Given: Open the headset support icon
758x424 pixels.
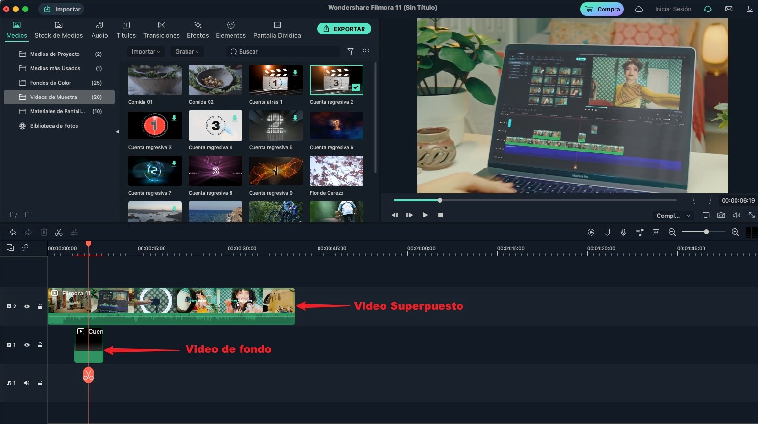Looking at the screenshot, I should coord(708,9).
